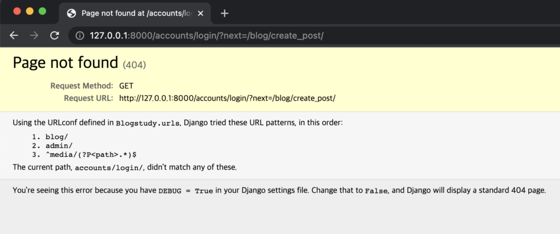560x234 pixels.
Task: Click the 'Blogstudy.urls' code text
Action: click(x=148, y=123)
